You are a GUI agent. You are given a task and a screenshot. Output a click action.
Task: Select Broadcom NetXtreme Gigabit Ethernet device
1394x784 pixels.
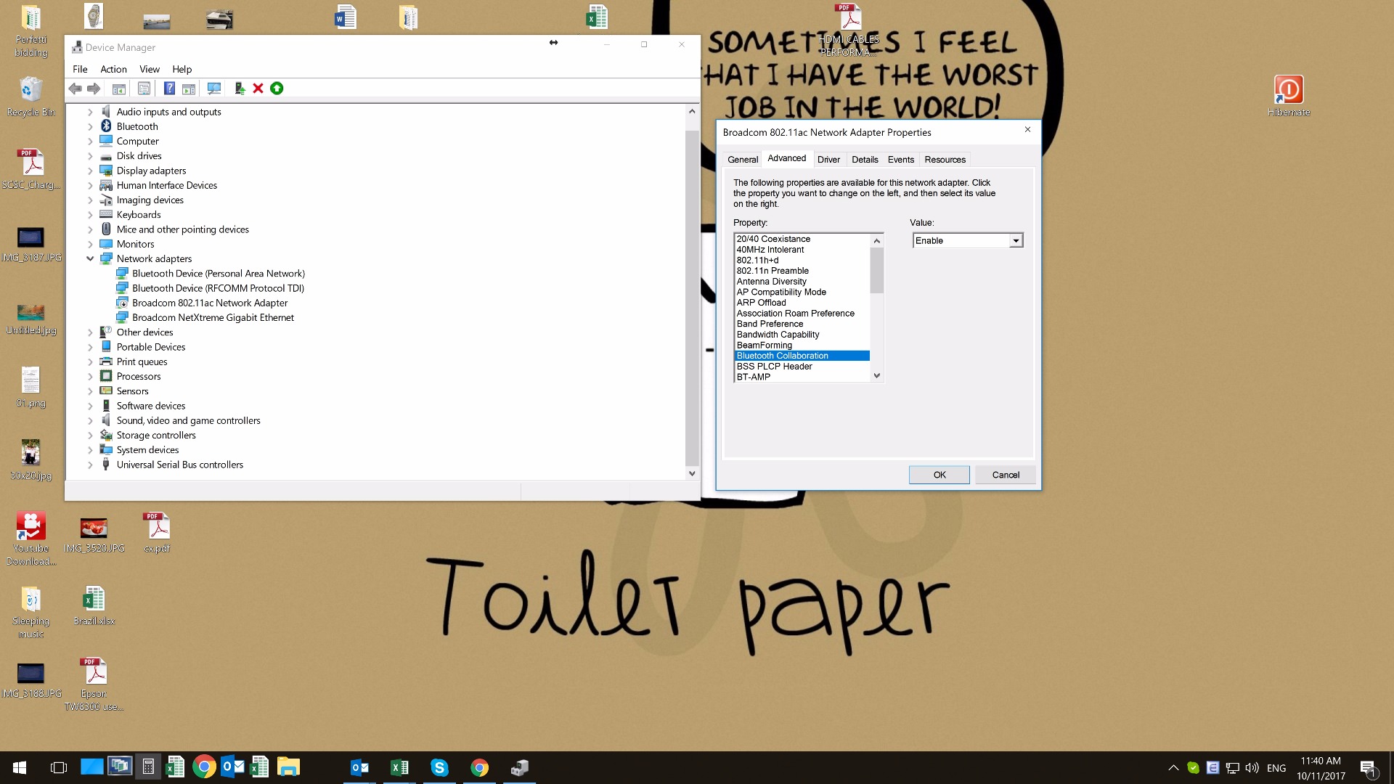213,317
